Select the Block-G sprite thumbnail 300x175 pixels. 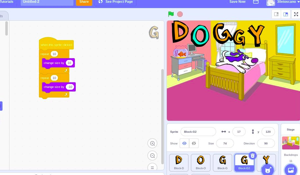223,162
